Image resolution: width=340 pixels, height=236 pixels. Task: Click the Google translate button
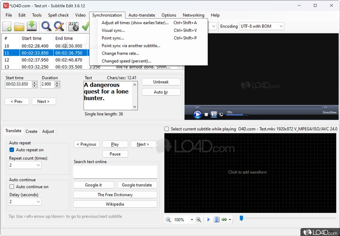[x=137, y=185]
